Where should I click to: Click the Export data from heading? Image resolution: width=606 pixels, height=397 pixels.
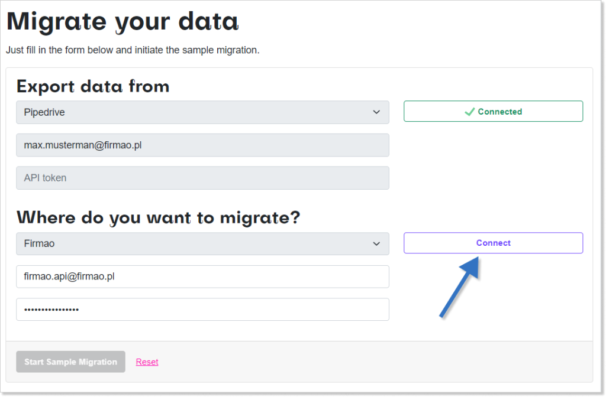[93, 86]
